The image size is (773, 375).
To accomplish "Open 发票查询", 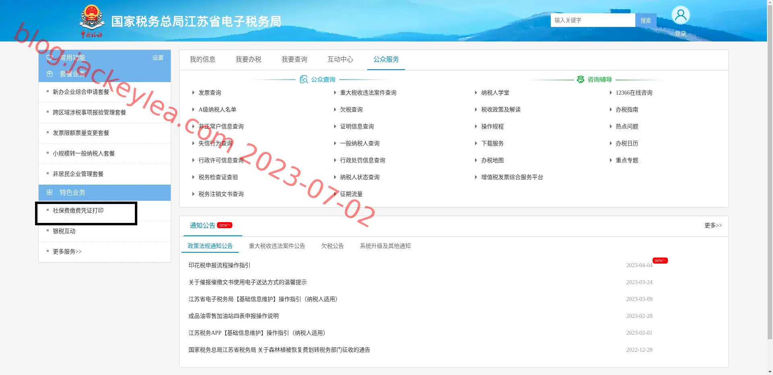I will 210,93.
